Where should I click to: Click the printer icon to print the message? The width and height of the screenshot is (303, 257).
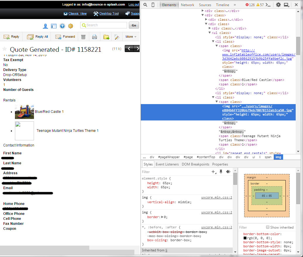click(95, 37)
